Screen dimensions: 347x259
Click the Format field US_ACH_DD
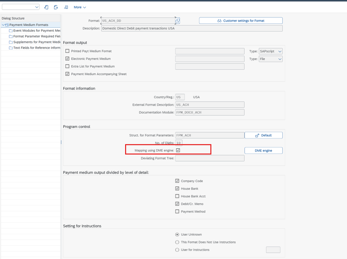pyautogui.click(x=138, y=21)
